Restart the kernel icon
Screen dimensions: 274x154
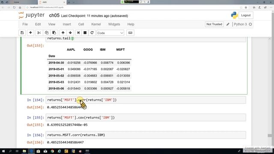92,33
